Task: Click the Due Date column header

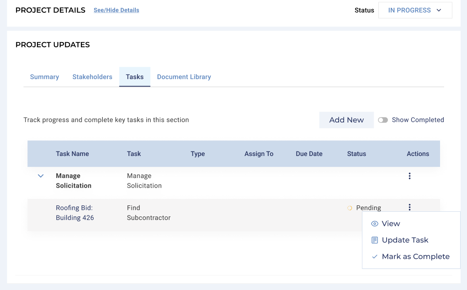Action: [309, 154]
